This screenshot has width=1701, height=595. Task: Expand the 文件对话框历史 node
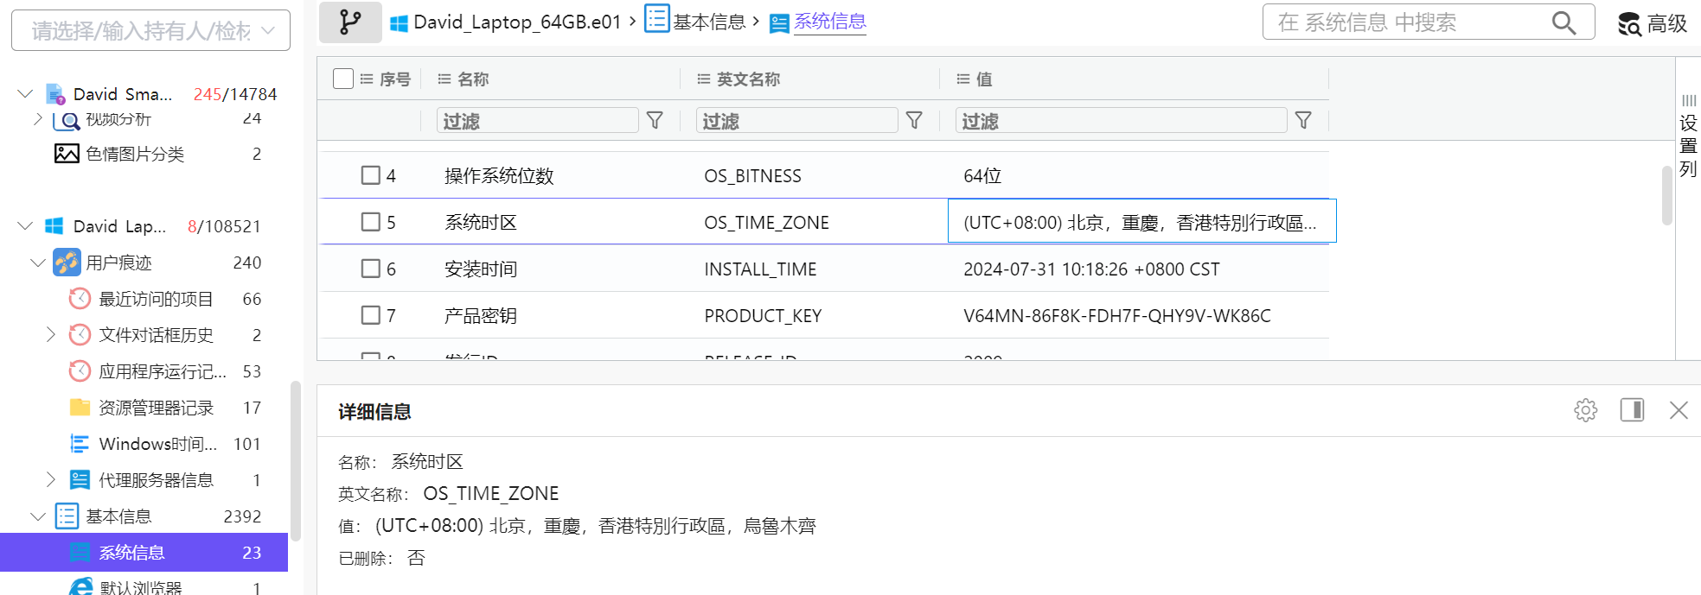pyautogui.click(x=50, y=335)
